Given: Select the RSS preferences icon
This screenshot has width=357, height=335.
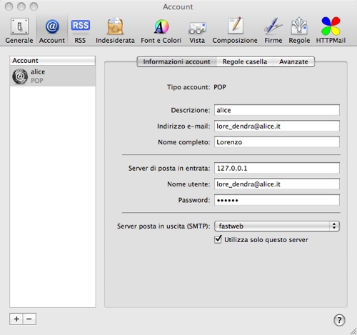Looking at the screenshot, I should [x=80, y=31].
